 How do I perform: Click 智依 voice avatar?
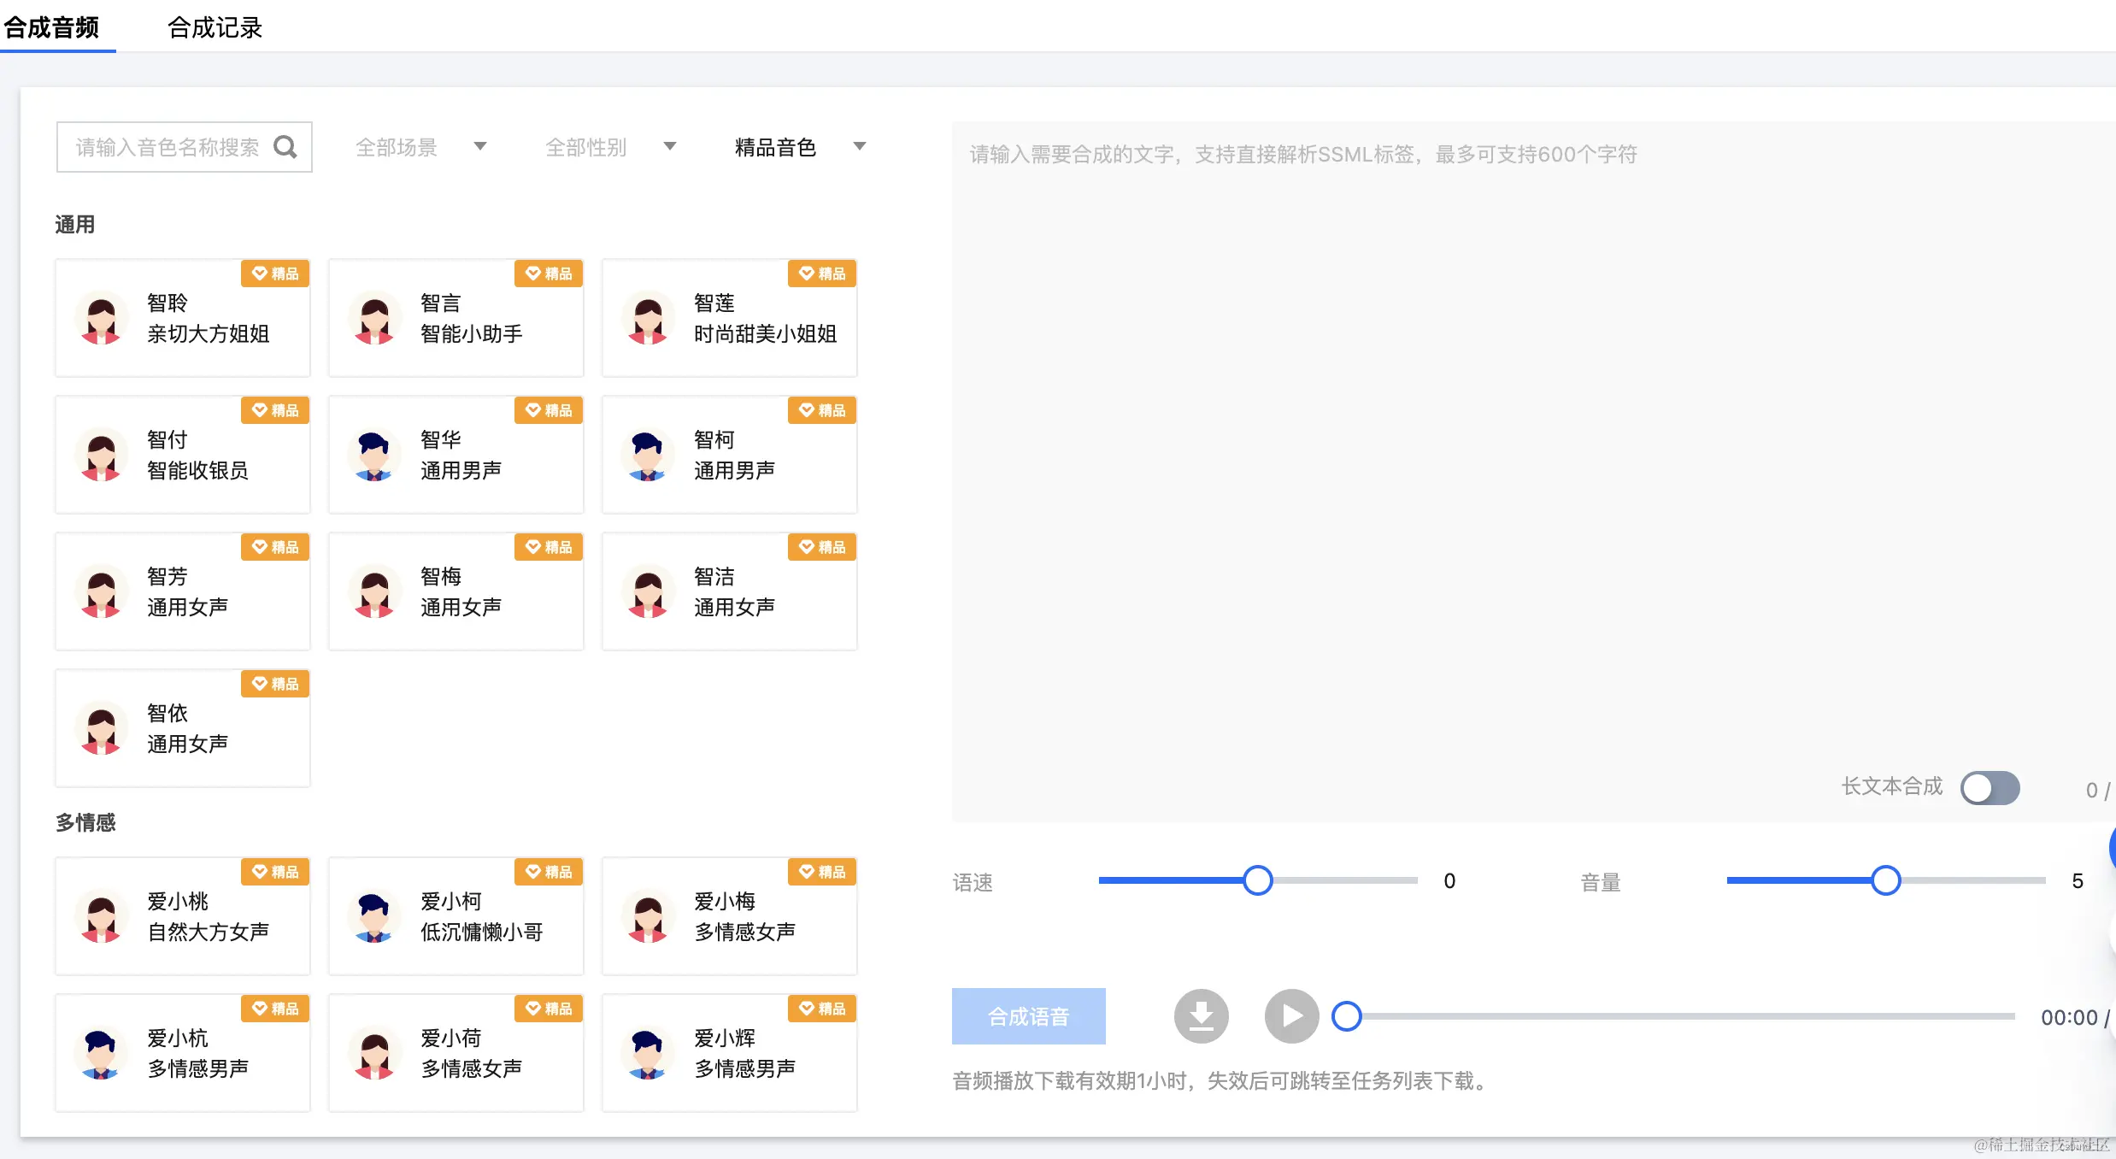pyautogui.click(x=102, y=728)
